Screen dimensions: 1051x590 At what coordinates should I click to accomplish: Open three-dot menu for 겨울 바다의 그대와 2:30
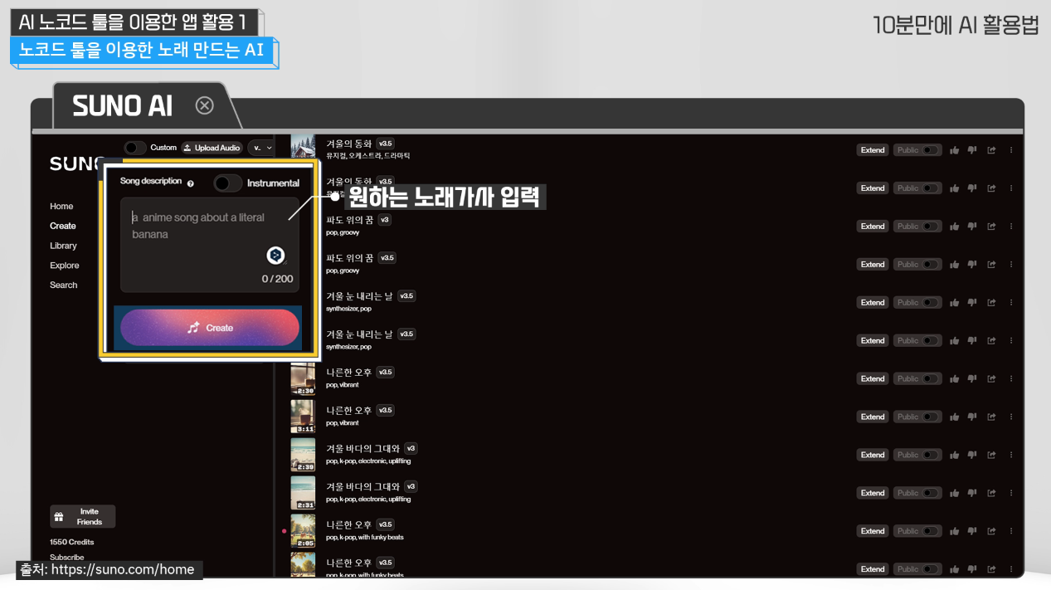tap(1011, 456)
